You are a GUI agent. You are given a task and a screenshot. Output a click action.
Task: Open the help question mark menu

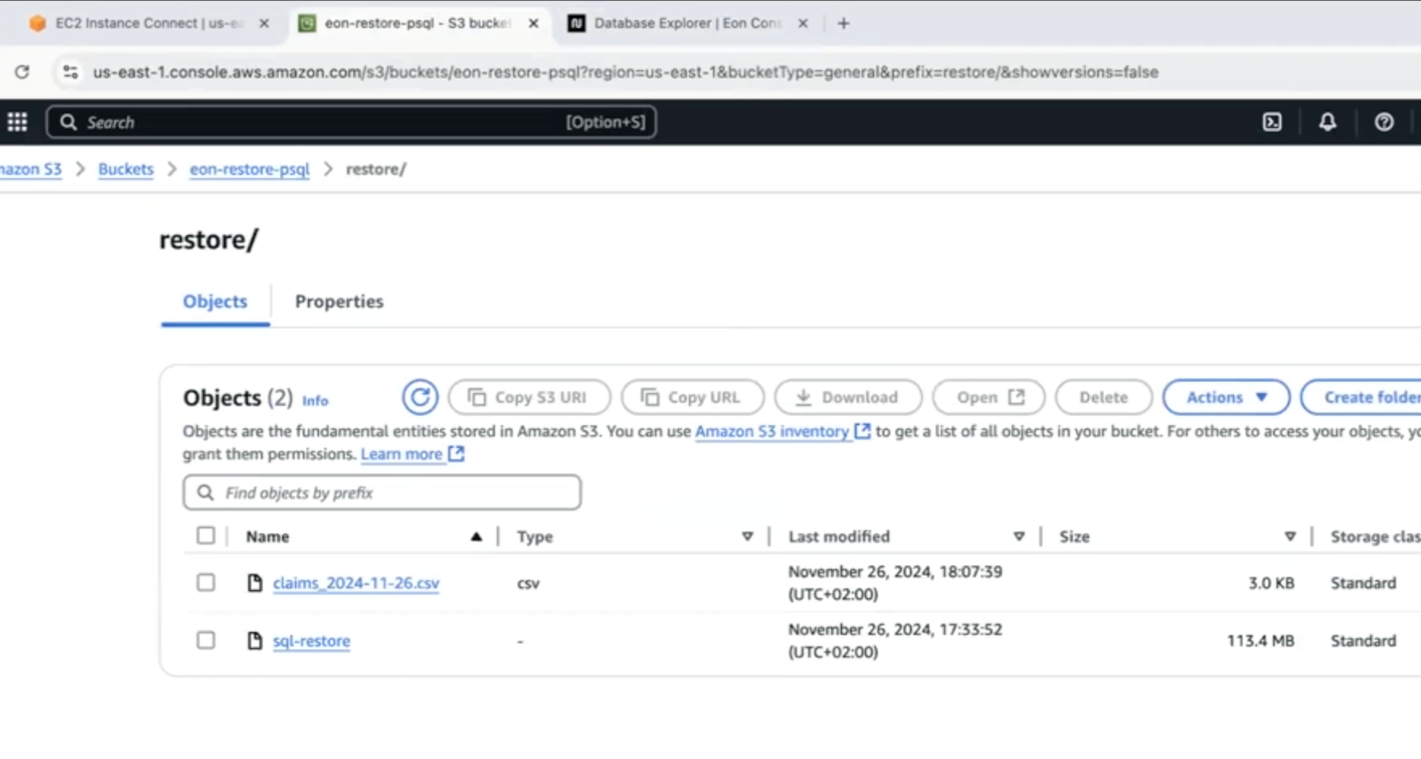coord(1384,122)
